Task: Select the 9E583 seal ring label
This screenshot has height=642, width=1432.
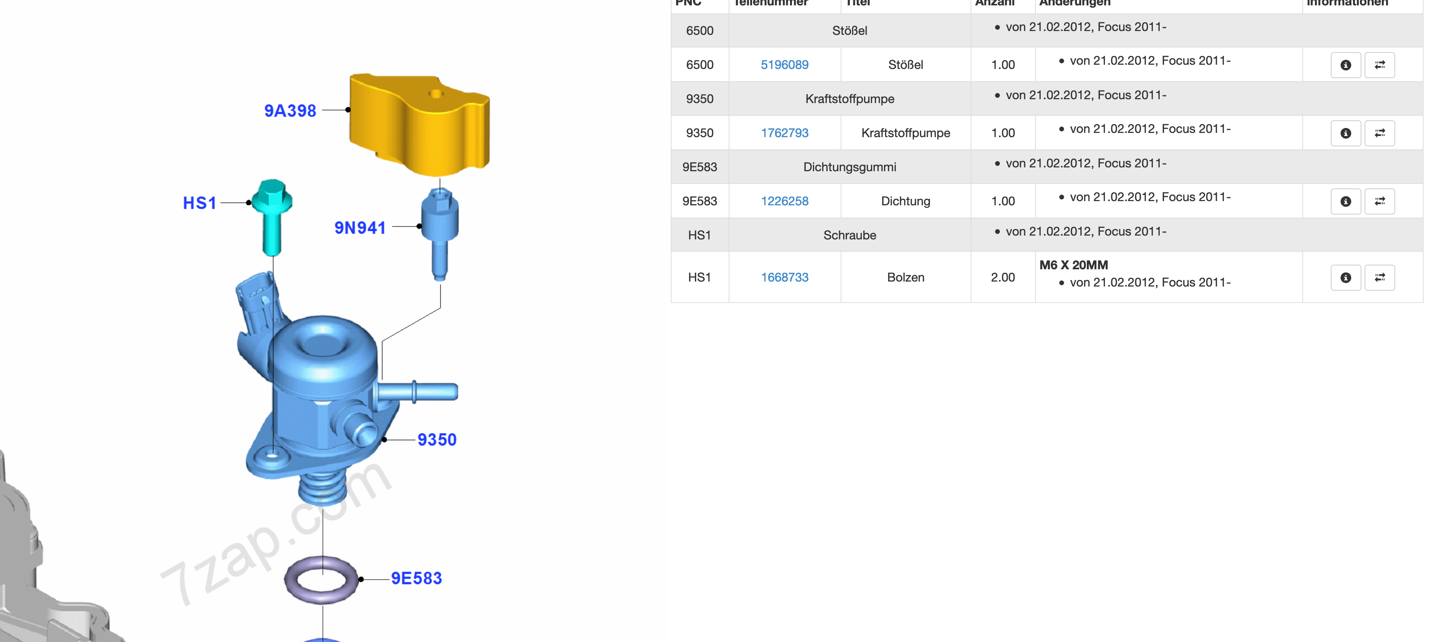Action: pos(416,579)
